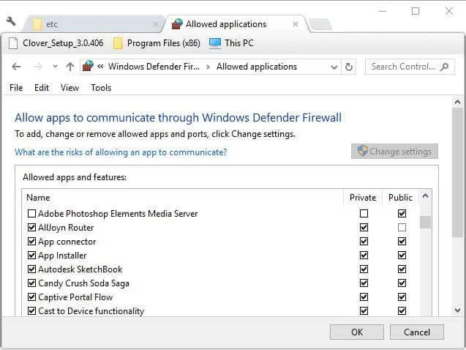Click the Public column header
The image size is (466, 350).
[x=400, y=198]
